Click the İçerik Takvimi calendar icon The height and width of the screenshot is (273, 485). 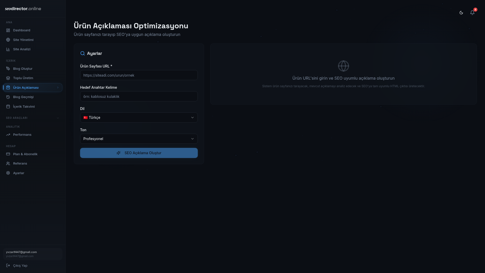click(8, 107)
